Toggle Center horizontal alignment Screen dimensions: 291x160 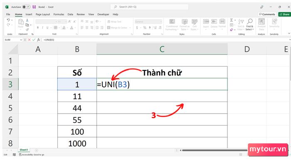[87, 27]
